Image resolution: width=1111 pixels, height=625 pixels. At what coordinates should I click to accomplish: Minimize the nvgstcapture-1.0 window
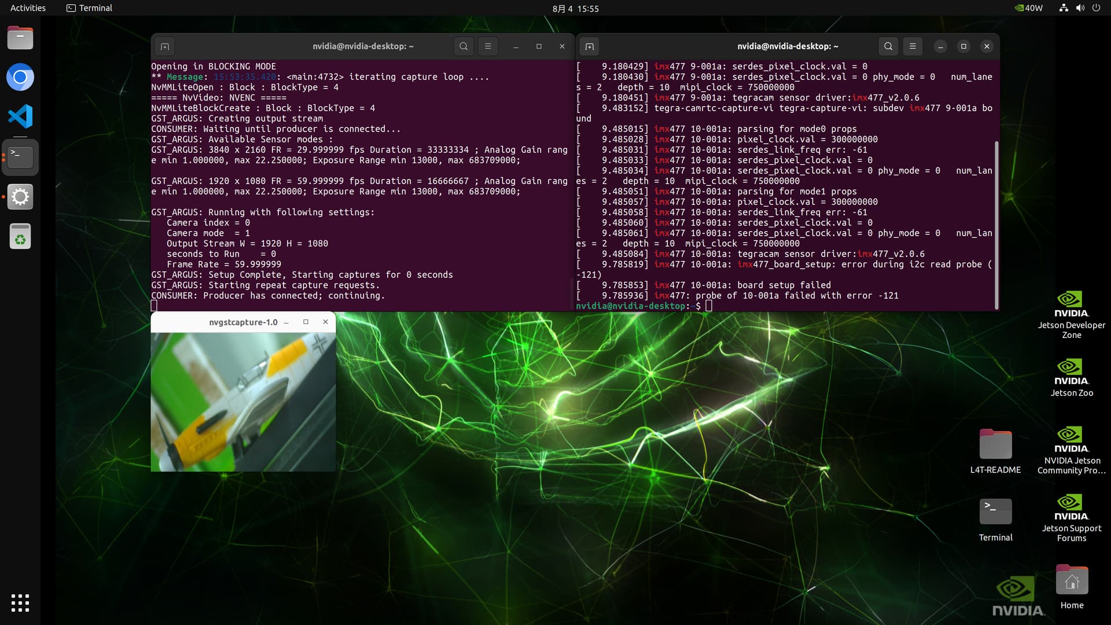tap(286, 322)
